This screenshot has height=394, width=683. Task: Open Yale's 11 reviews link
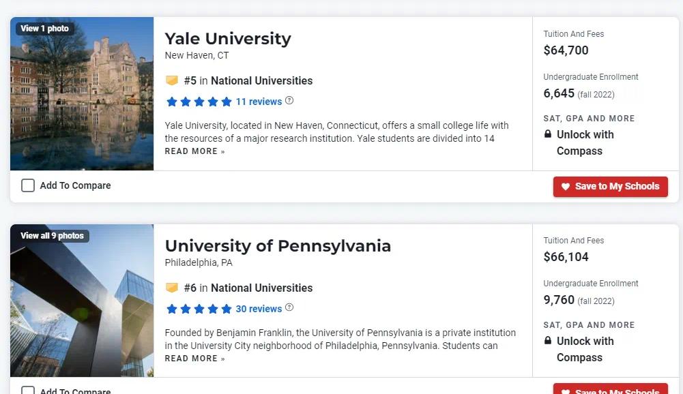tap(259, 102)
